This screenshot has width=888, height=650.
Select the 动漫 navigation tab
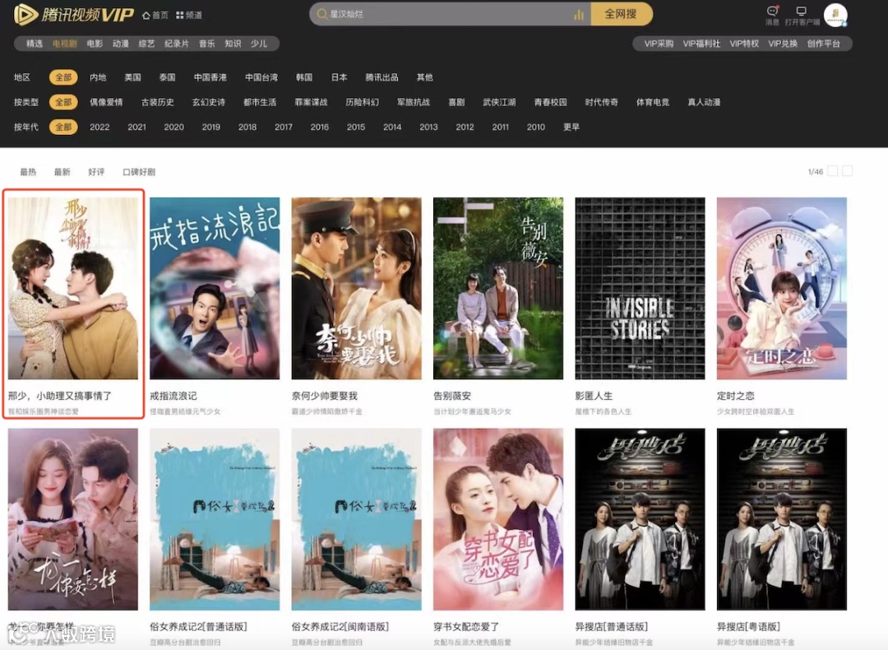tap(121, 44)
